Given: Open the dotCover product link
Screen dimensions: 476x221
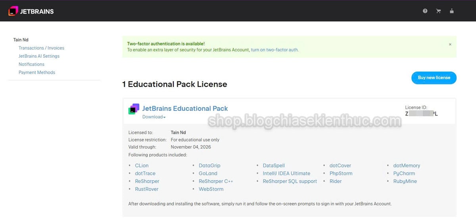Looking at the screenshot, I should 340,166.
